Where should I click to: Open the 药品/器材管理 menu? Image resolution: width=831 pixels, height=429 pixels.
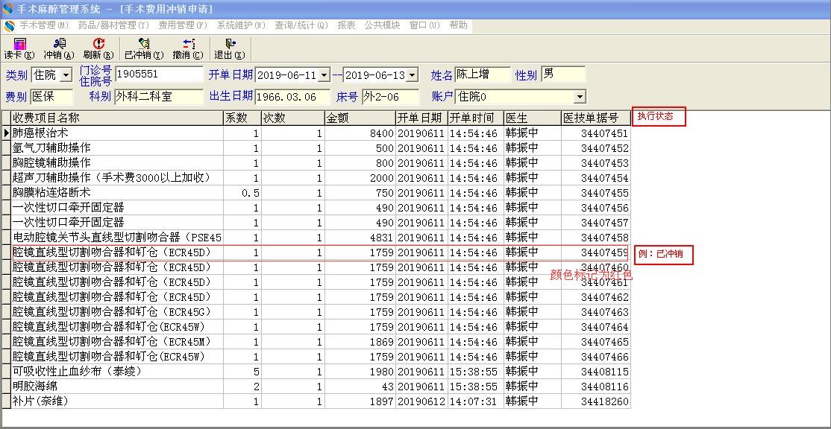tap(113, 25)
